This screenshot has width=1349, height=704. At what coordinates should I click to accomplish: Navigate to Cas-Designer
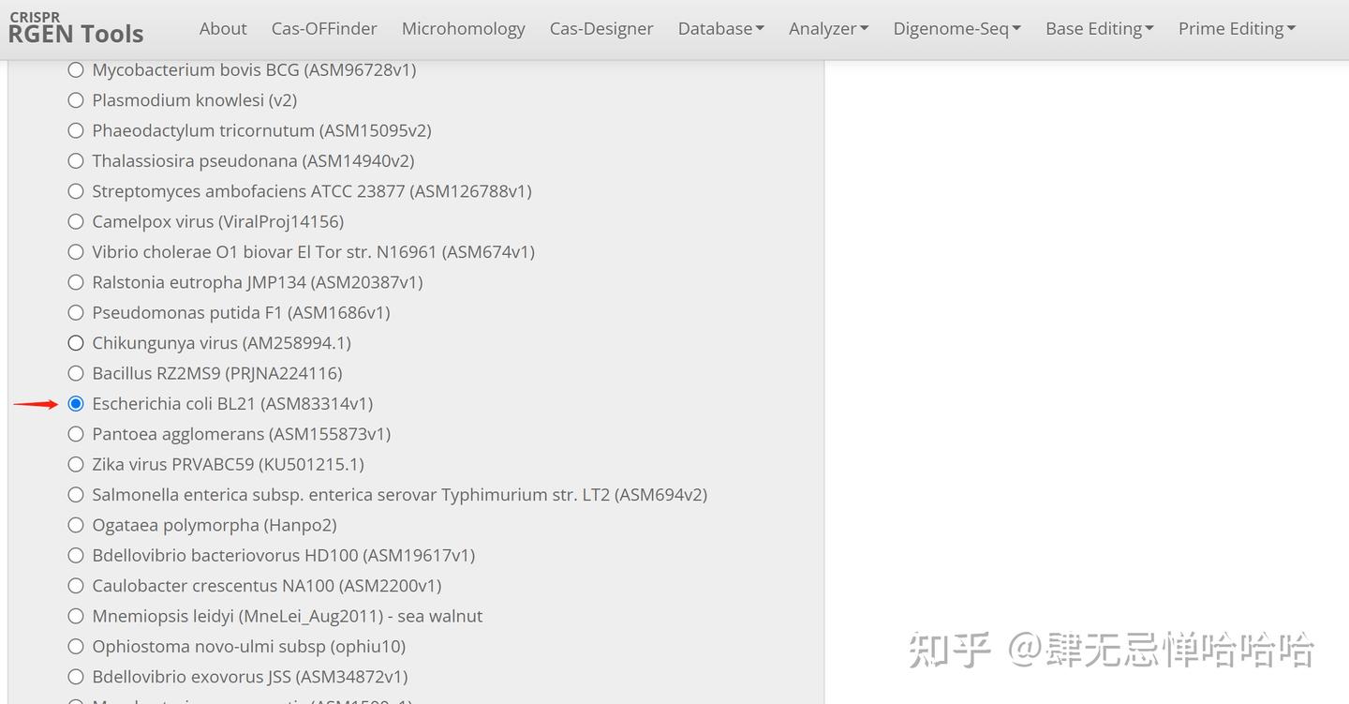[601, 28]
